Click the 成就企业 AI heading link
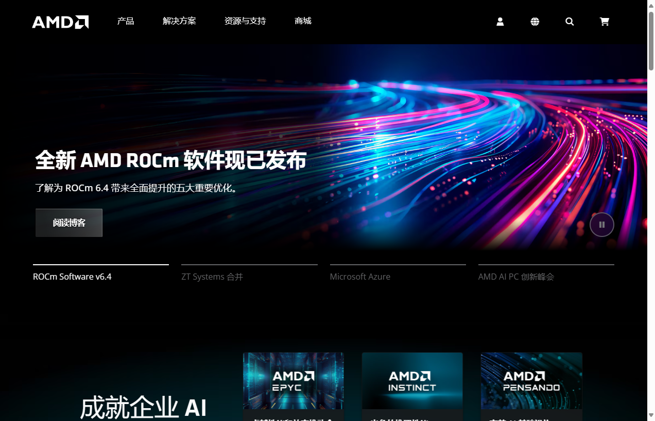Screen dimensions: 655x421 pos(144,408)
